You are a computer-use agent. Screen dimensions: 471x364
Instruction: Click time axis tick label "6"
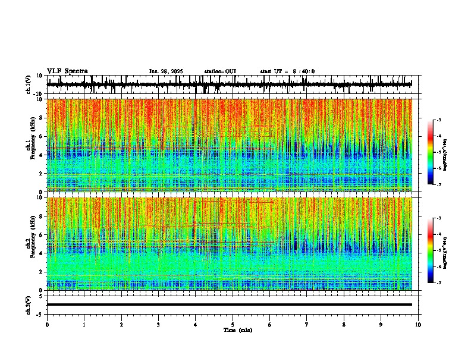pyautogui.click(x=270, y=325)
